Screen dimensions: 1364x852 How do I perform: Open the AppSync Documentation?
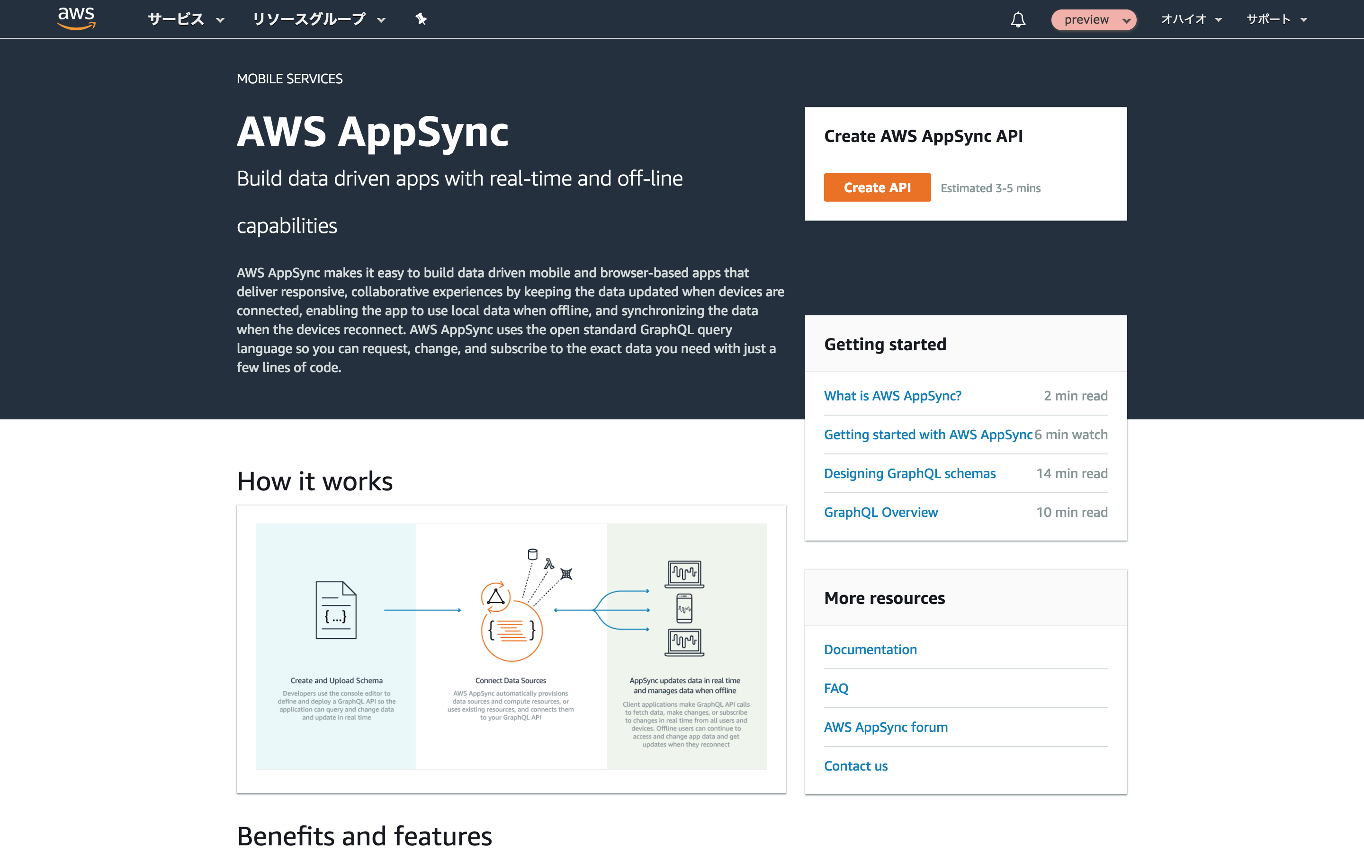(870, 649)
